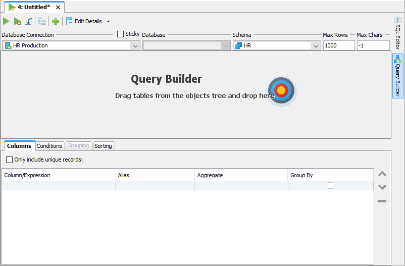Click the Max Rows input field

(338, 45)
